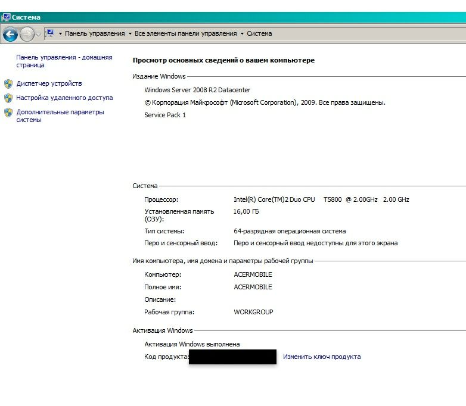The height and width of the screenshot is (406, 466).
Task: Click the Система window title icon
Action: click(6, 17)
